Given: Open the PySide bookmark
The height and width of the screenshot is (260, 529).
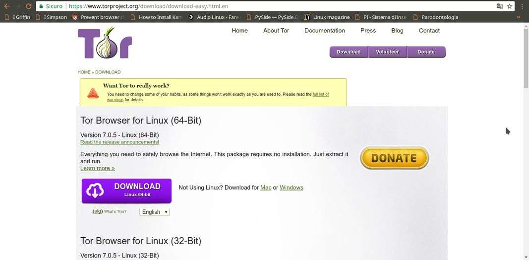Looking at the screenshot, I should (x=273, y=17).
